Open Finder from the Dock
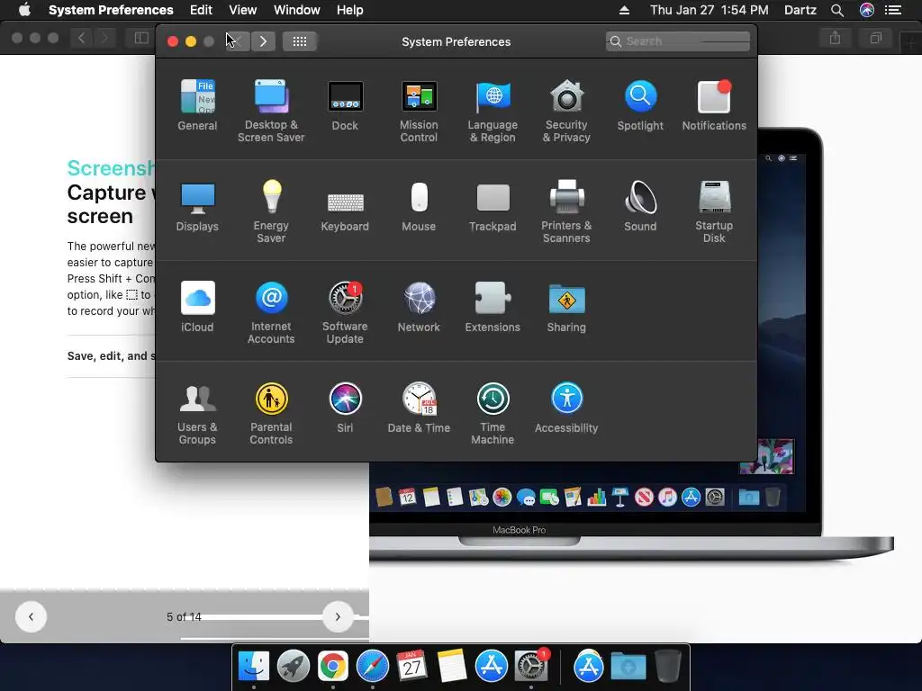This screenshot has height=691, width=922. [254, 666]
